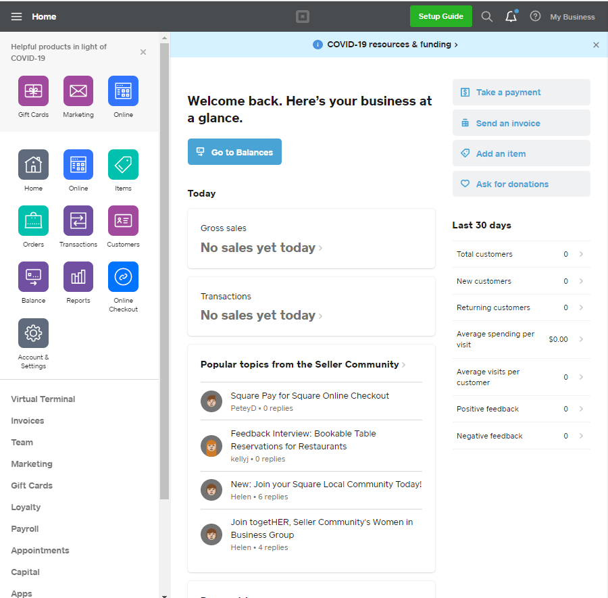The height and width of the screenshot is (598, 608).
Task: Open the Items tag icon
Action: click(x=124, y=164)
